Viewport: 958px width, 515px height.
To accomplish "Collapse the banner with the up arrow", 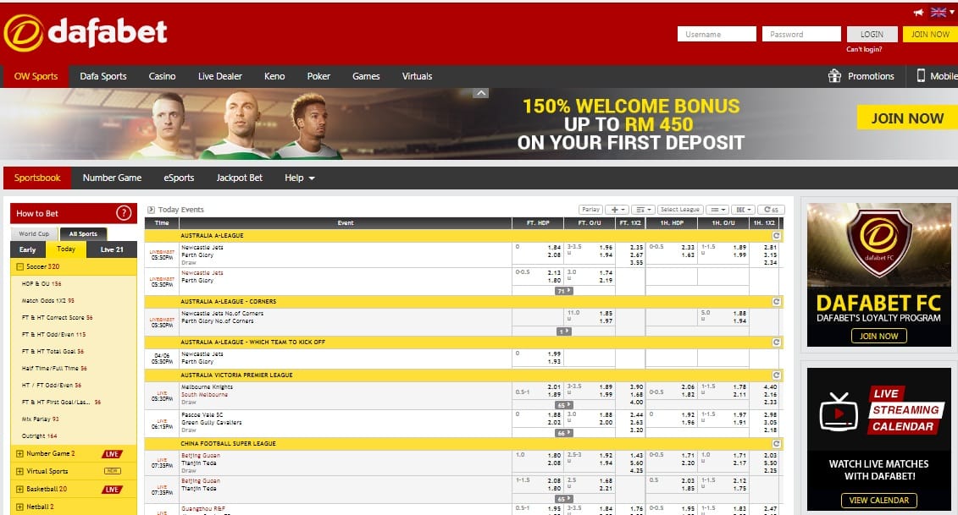I will pyautogui.click(x=480, y=93).
